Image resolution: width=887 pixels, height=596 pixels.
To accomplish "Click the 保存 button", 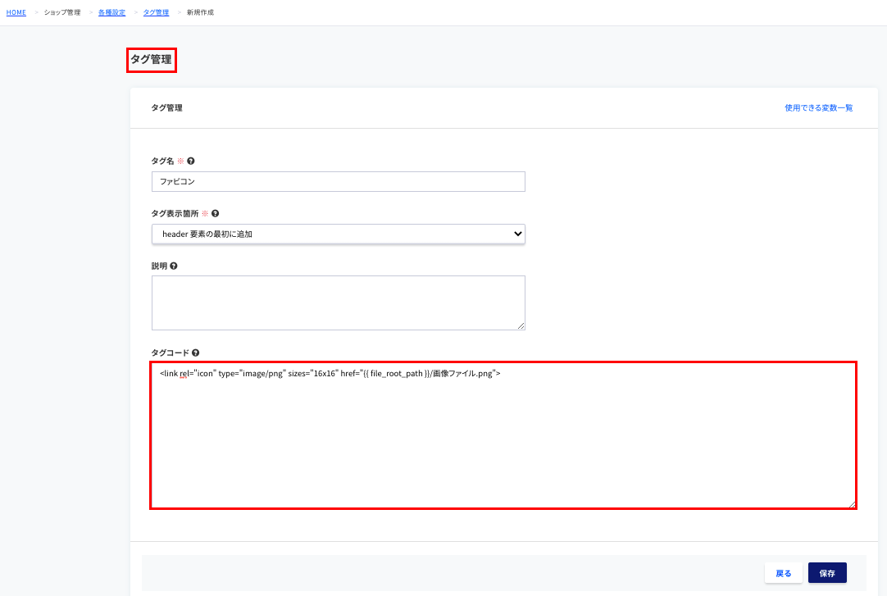I will [827, 573].
